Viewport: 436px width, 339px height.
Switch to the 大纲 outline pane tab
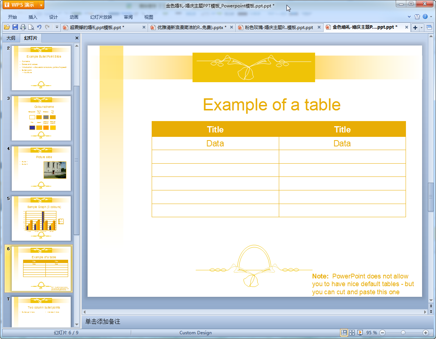(11, 38)
